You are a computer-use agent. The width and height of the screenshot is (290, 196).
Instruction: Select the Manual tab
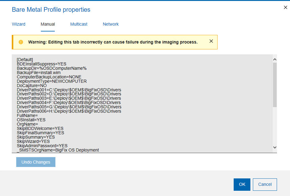tap(48, 24)
